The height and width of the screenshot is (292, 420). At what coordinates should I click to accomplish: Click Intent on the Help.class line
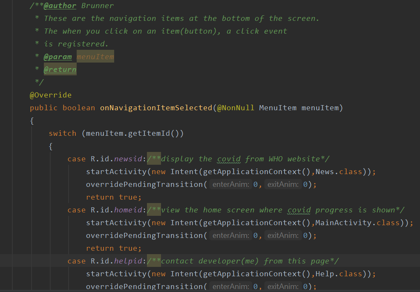184,274
